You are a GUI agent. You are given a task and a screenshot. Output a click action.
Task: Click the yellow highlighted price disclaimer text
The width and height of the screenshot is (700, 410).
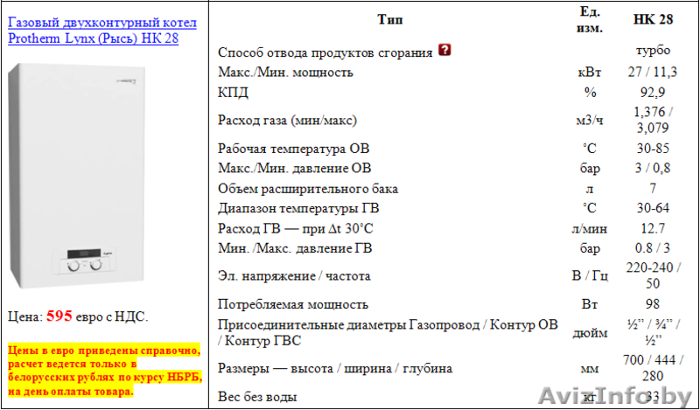(x=105, y=372)
